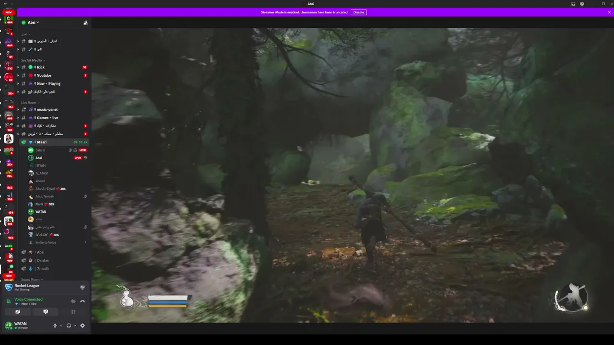Dismiss the Streamer Mode banner with X
The height and width of the screenshot is (345, 614).
pyautogui.click(x=610, y=12)
